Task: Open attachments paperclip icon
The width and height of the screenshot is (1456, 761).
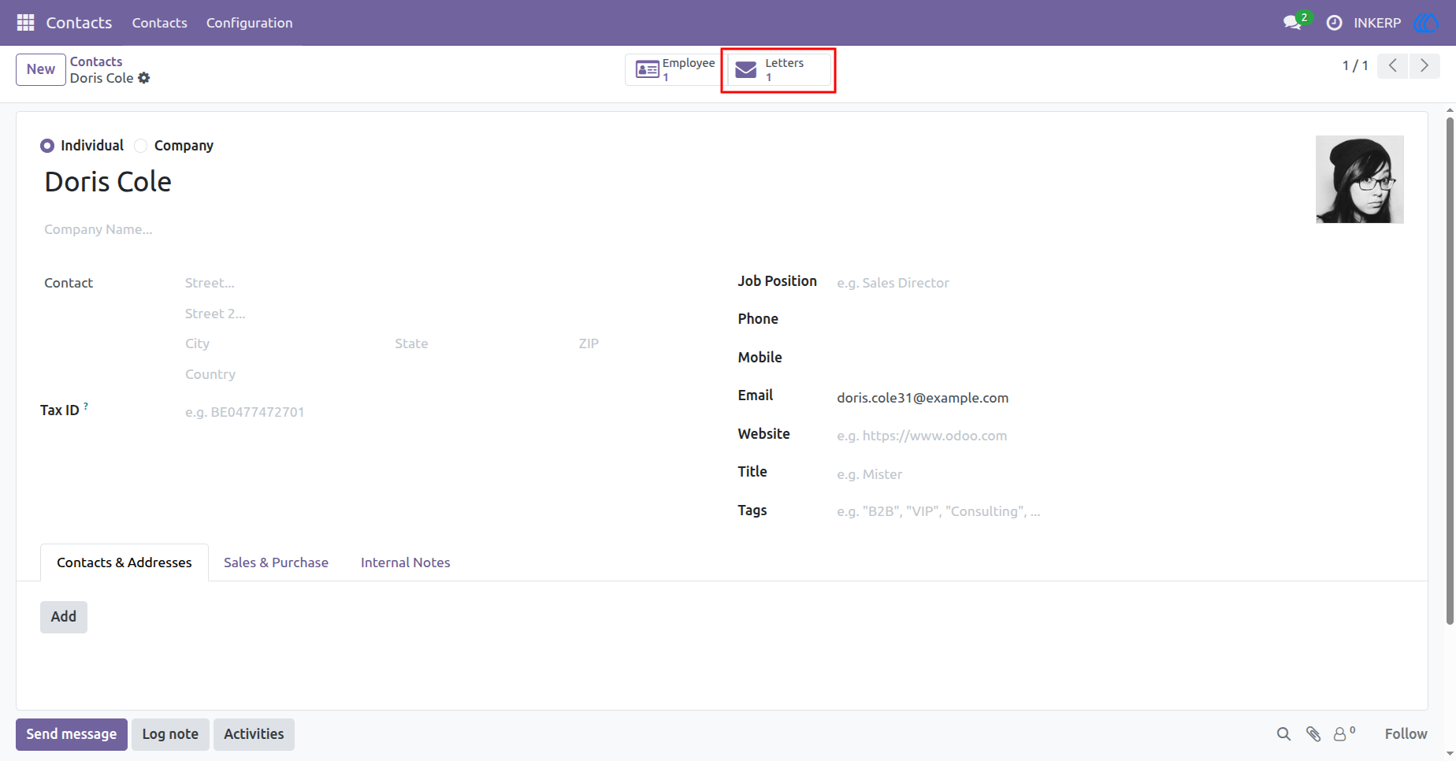Action: coord(1313,734)
